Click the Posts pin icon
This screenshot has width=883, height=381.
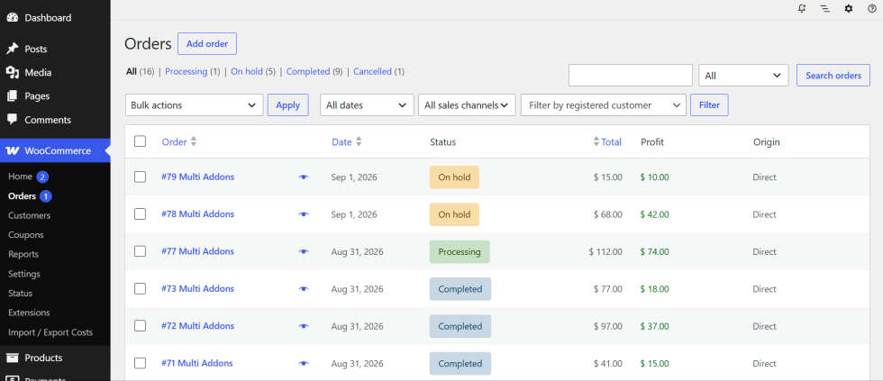point(12,49)
